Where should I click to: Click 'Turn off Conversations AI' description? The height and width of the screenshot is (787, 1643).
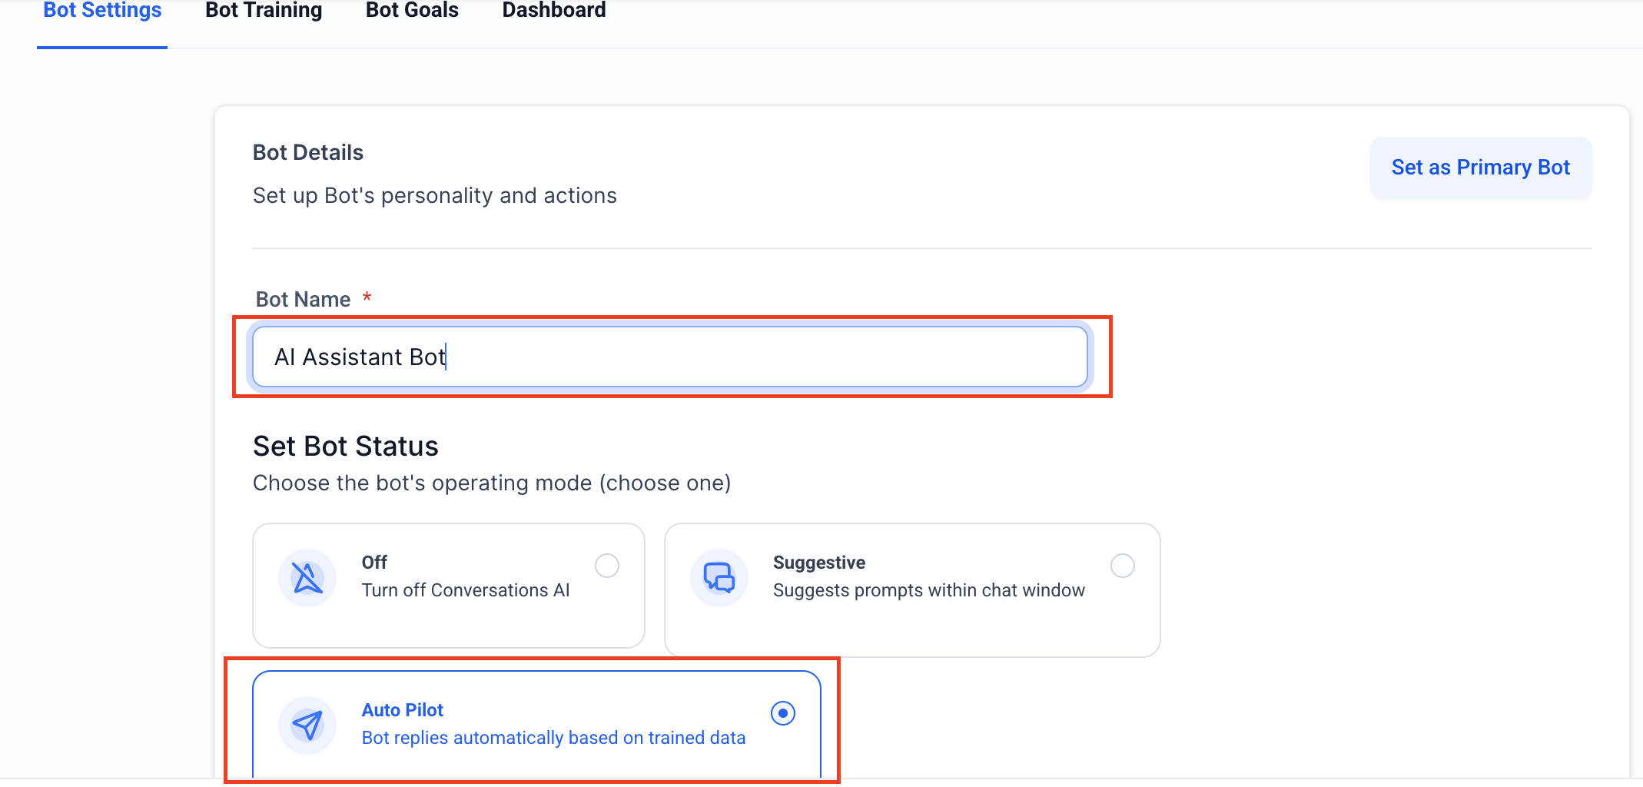click(x=466, y=590)
